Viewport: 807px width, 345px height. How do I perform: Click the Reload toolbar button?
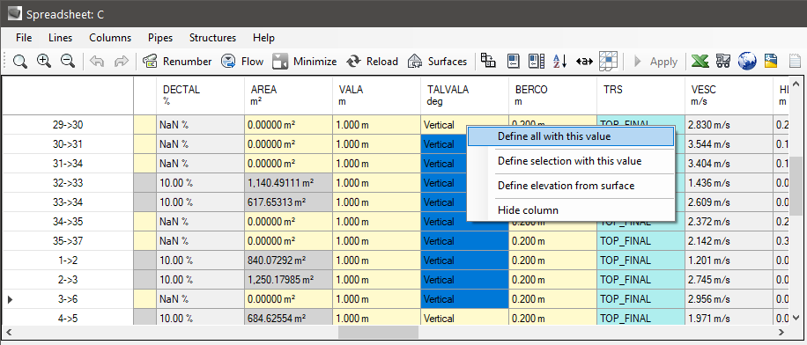[372, 62]
